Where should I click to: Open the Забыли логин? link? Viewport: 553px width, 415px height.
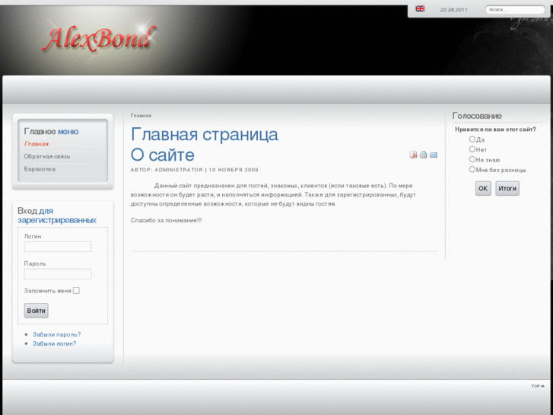tap(54, 343)
